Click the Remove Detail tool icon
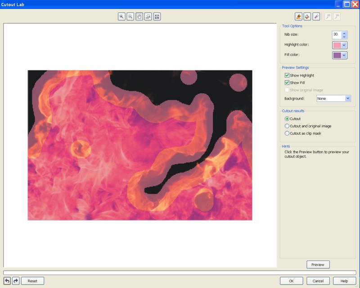Viewport: 360px width, 288px height. (337, 17)
